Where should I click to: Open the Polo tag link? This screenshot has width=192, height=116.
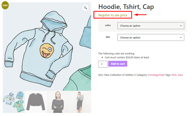tap(174, 75)
